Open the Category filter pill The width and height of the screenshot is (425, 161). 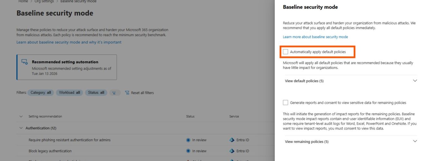pyautogui.click(x=41, y=93)
